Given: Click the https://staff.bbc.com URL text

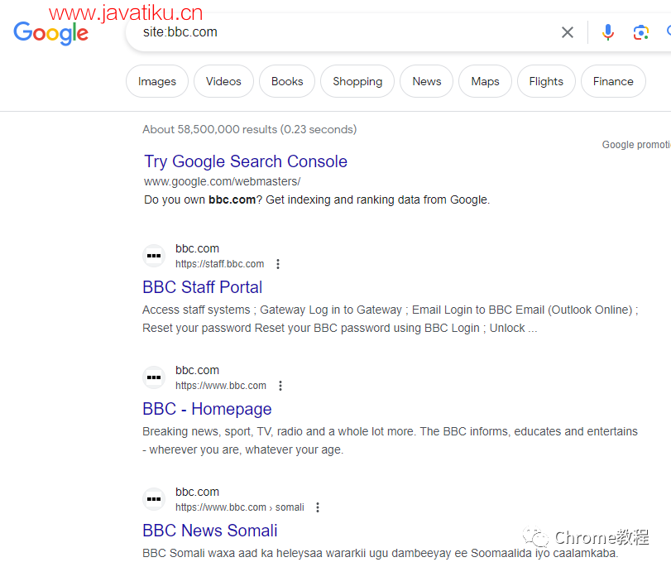Looking at the screenshot, I should [x=219, y=264].
